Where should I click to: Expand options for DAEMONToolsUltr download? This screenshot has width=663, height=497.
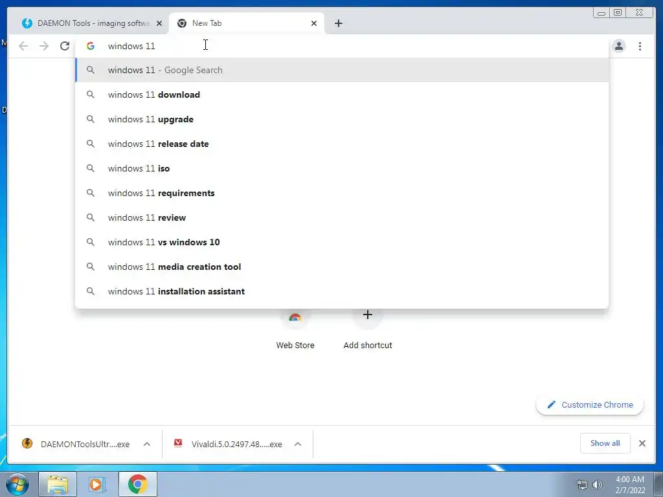147,444
